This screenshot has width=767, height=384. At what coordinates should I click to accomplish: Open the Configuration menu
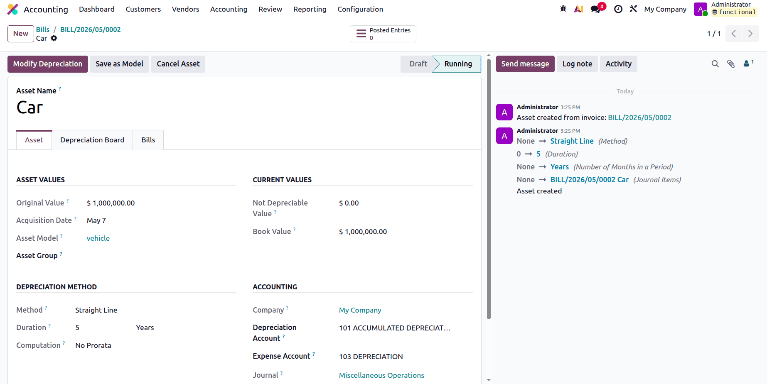[x=360, y=9]
